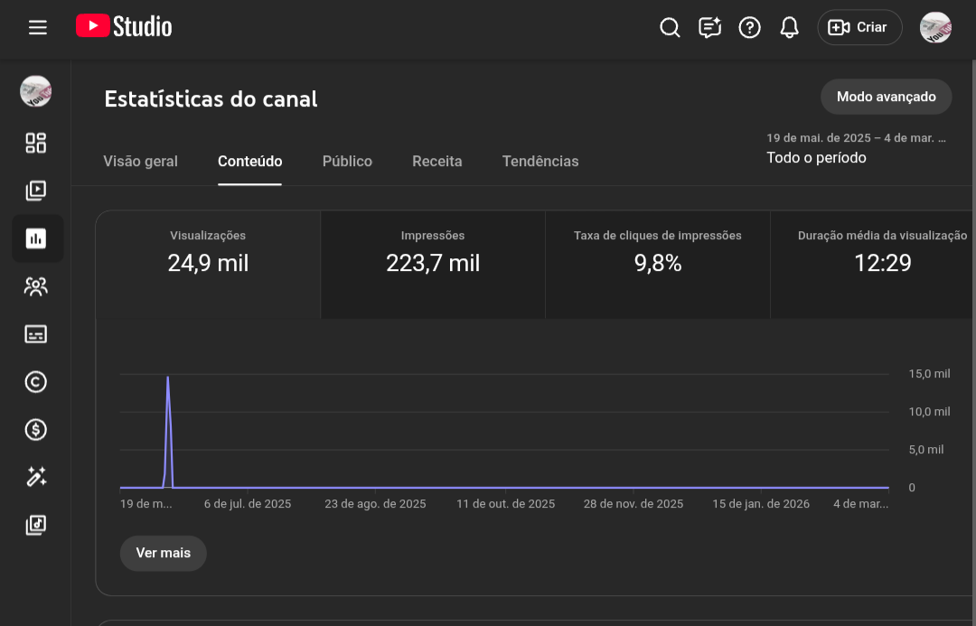Select the Analytics bar chart sidebar icon
The height and width of the screenshot is (626, 976).
point(37,238)
